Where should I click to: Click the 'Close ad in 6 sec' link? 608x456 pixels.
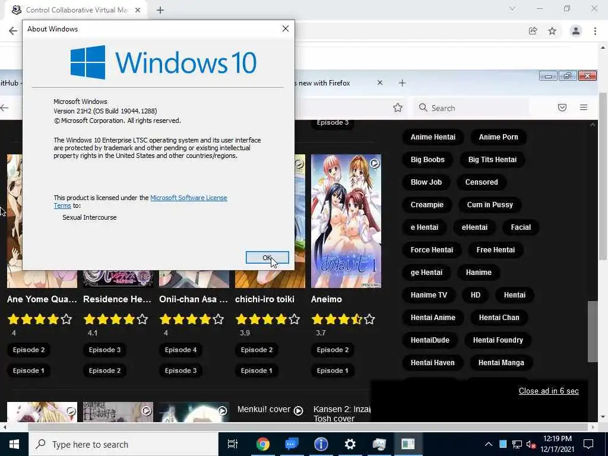coord(549,391)
